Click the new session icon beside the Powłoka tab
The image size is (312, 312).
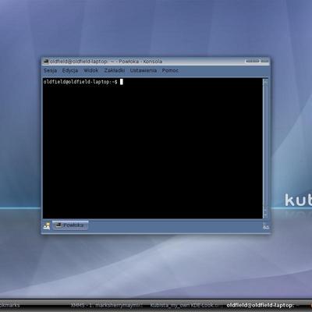(47, 225)
